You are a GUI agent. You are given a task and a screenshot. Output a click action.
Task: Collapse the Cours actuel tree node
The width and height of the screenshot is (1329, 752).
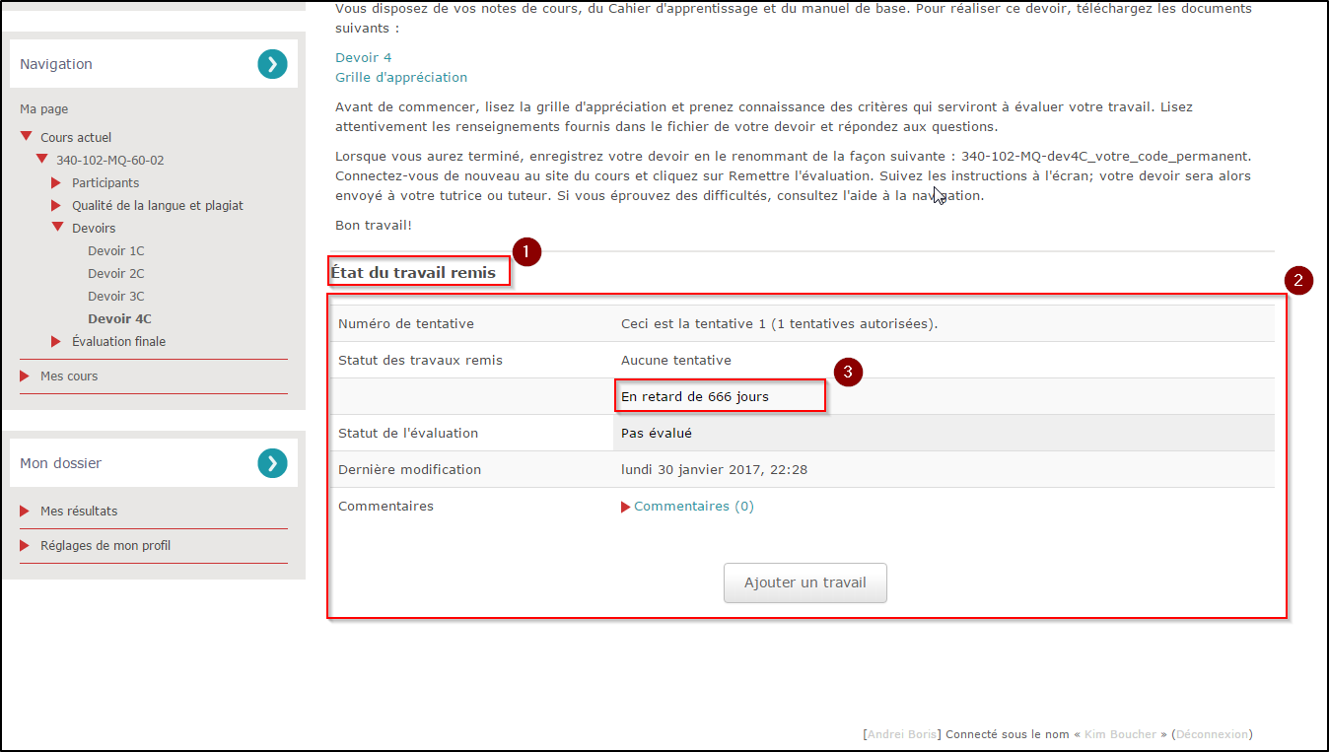click(x=27, y=137)
